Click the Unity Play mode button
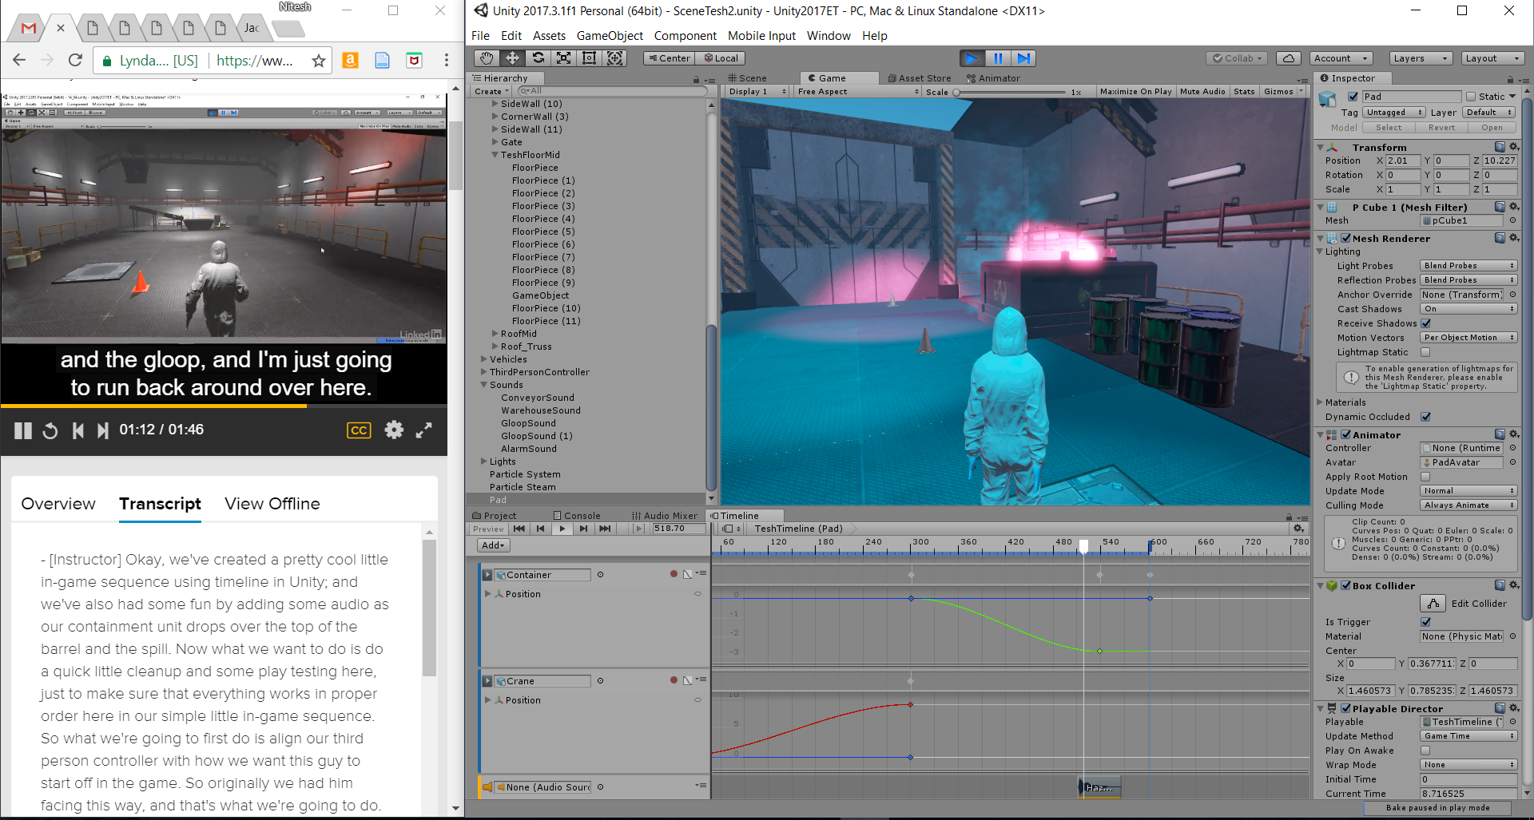Screen dimensions: 1534x820 [972, 58]
